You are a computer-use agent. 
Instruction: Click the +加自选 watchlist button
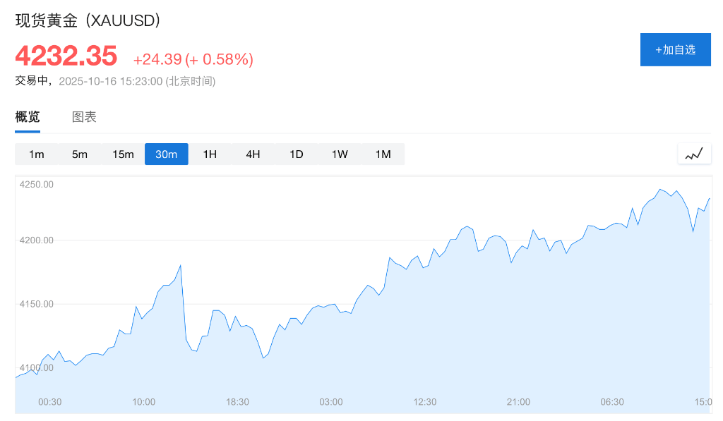[x=675, y=49]
